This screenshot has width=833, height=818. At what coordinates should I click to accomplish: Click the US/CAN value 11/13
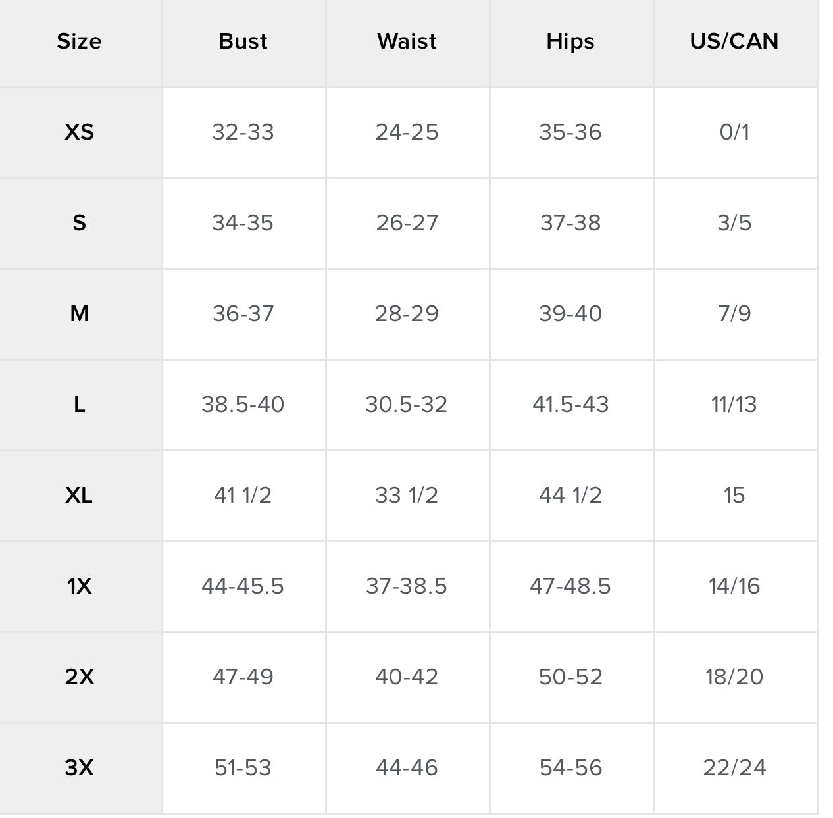[734, 405]
